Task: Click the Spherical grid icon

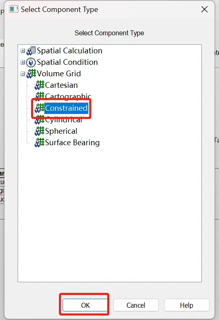Action: point(39,131)
